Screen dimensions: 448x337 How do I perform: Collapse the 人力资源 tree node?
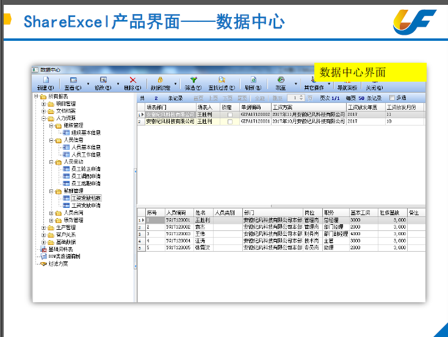44,118
